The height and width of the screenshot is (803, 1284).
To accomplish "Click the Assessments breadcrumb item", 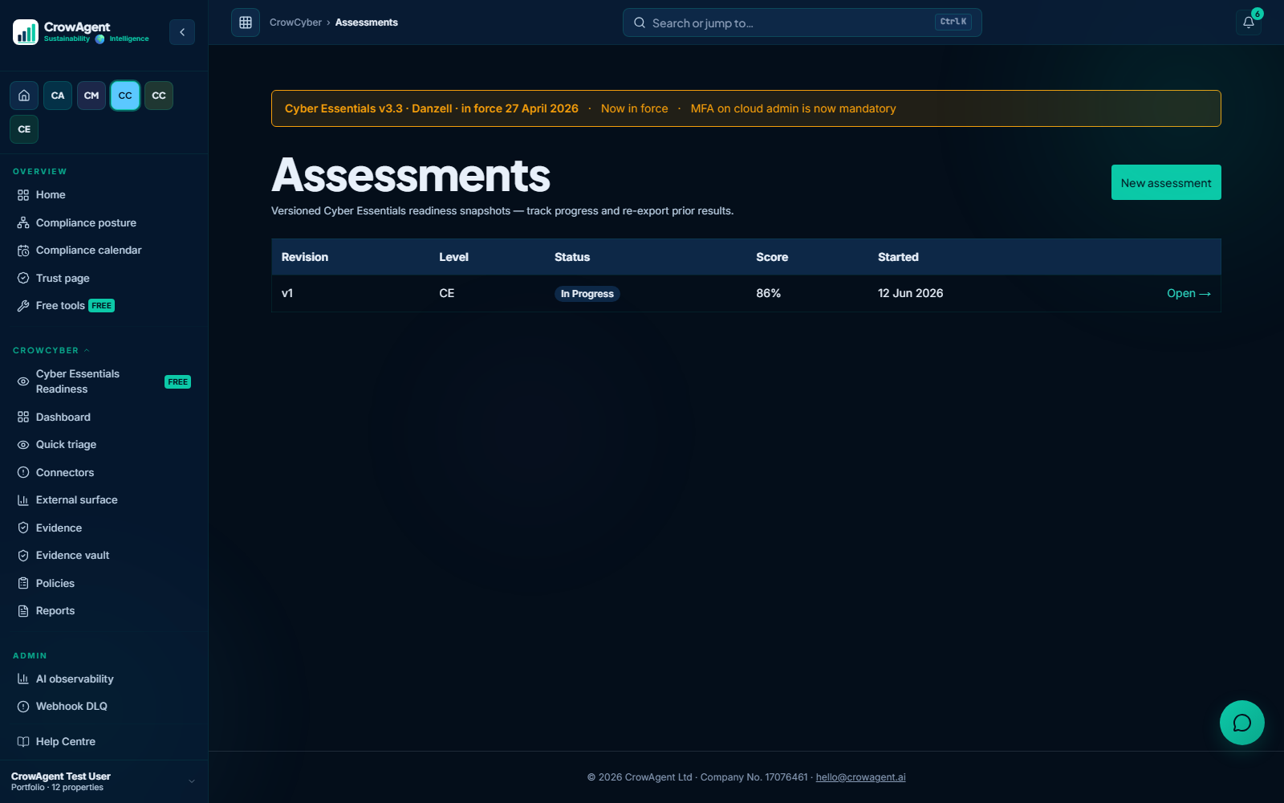I will click(x=367, y=22).
